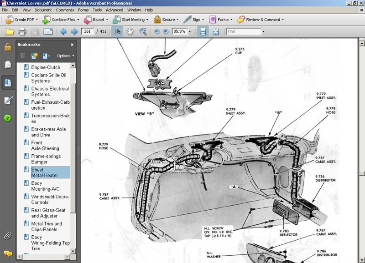The height and width of the screenshot is (263, 365).
Task: Click the Email envelope icon
Action: tap(48, 31)
